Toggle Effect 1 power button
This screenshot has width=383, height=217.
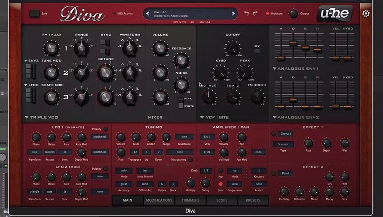click(x=274, y=134)
